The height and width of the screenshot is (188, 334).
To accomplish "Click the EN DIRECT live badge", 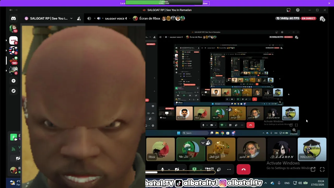I will coord(309,18).
